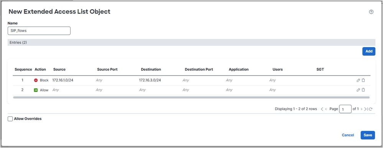Click the Add entry button
The height and width of the screenshot is (148, 383).
point(368,51)
